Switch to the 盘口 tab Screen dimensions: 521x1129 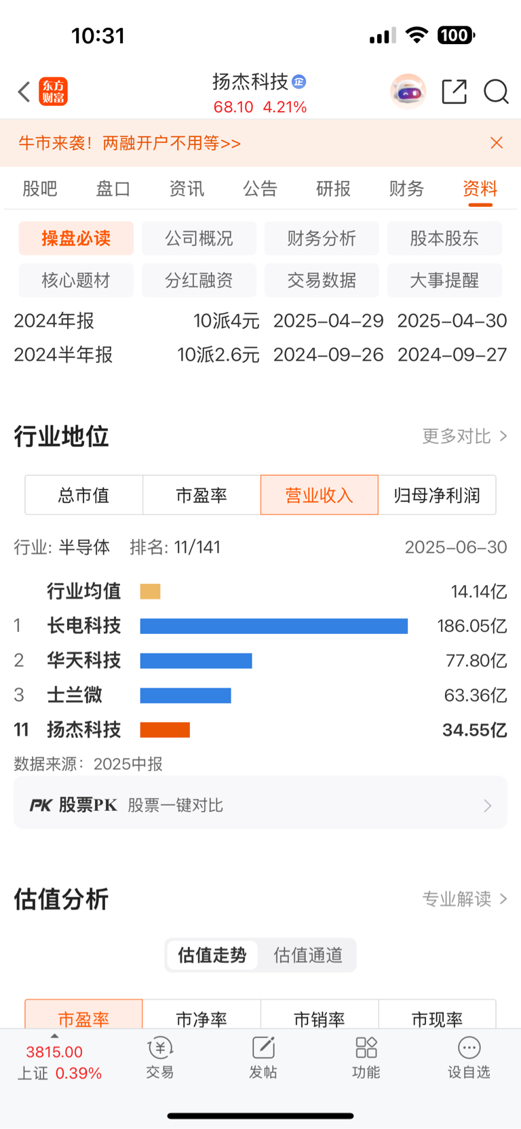point(113,189)
